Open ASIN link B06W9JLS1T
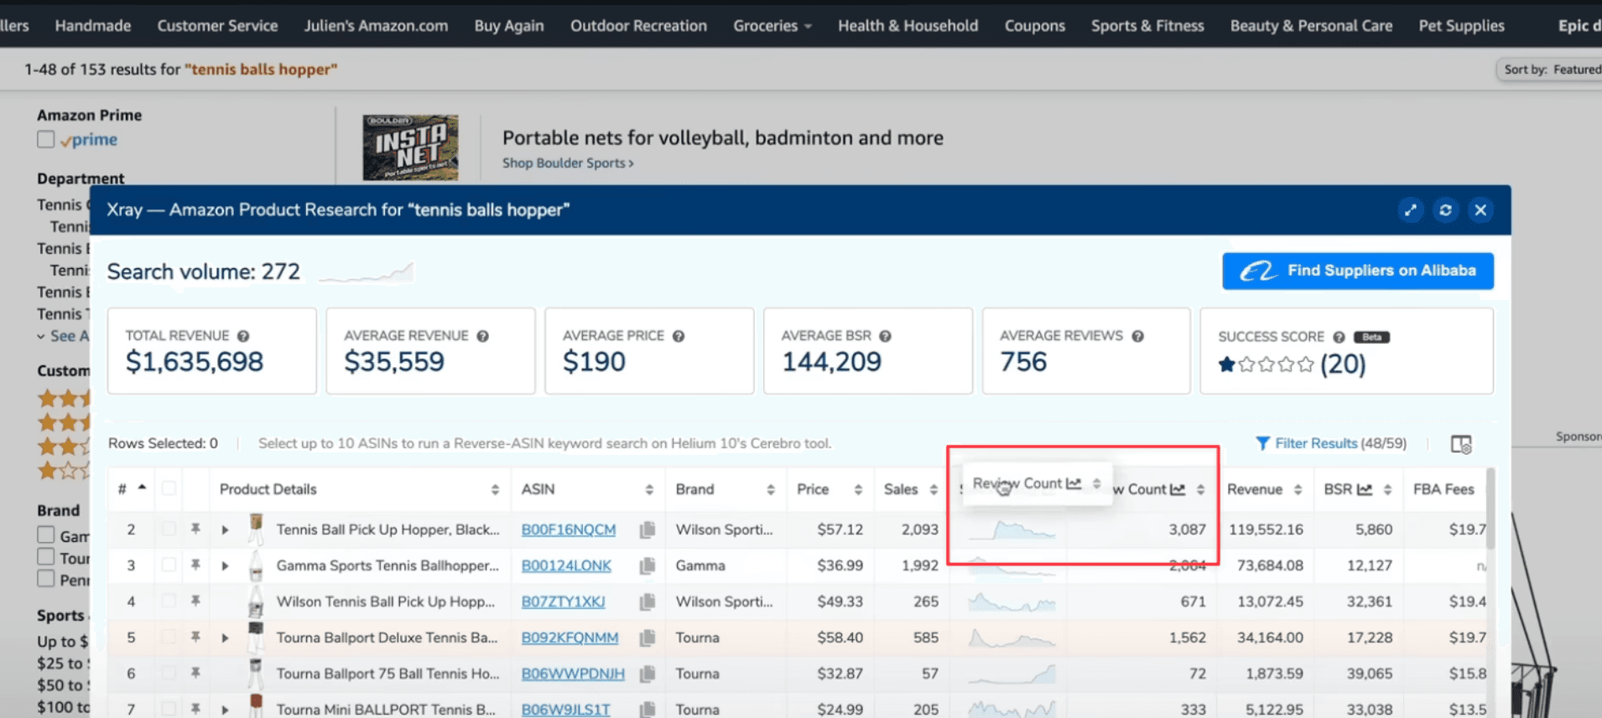1602x718 pixels. click(x=565, y=710)
